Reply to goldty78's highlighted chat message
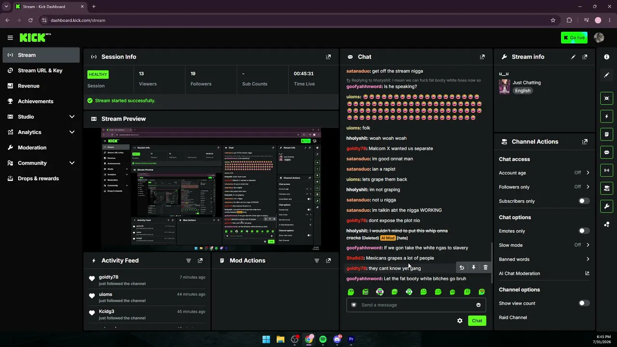This screenshot has width=617, height=347. pos(462,267)
